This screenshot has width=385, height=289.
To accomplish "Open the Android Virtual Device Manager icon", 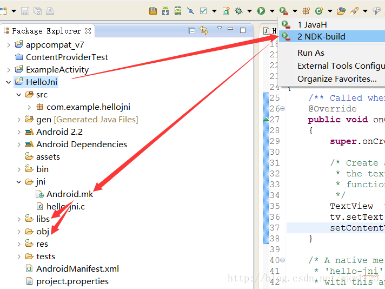I will pos(178,11).
